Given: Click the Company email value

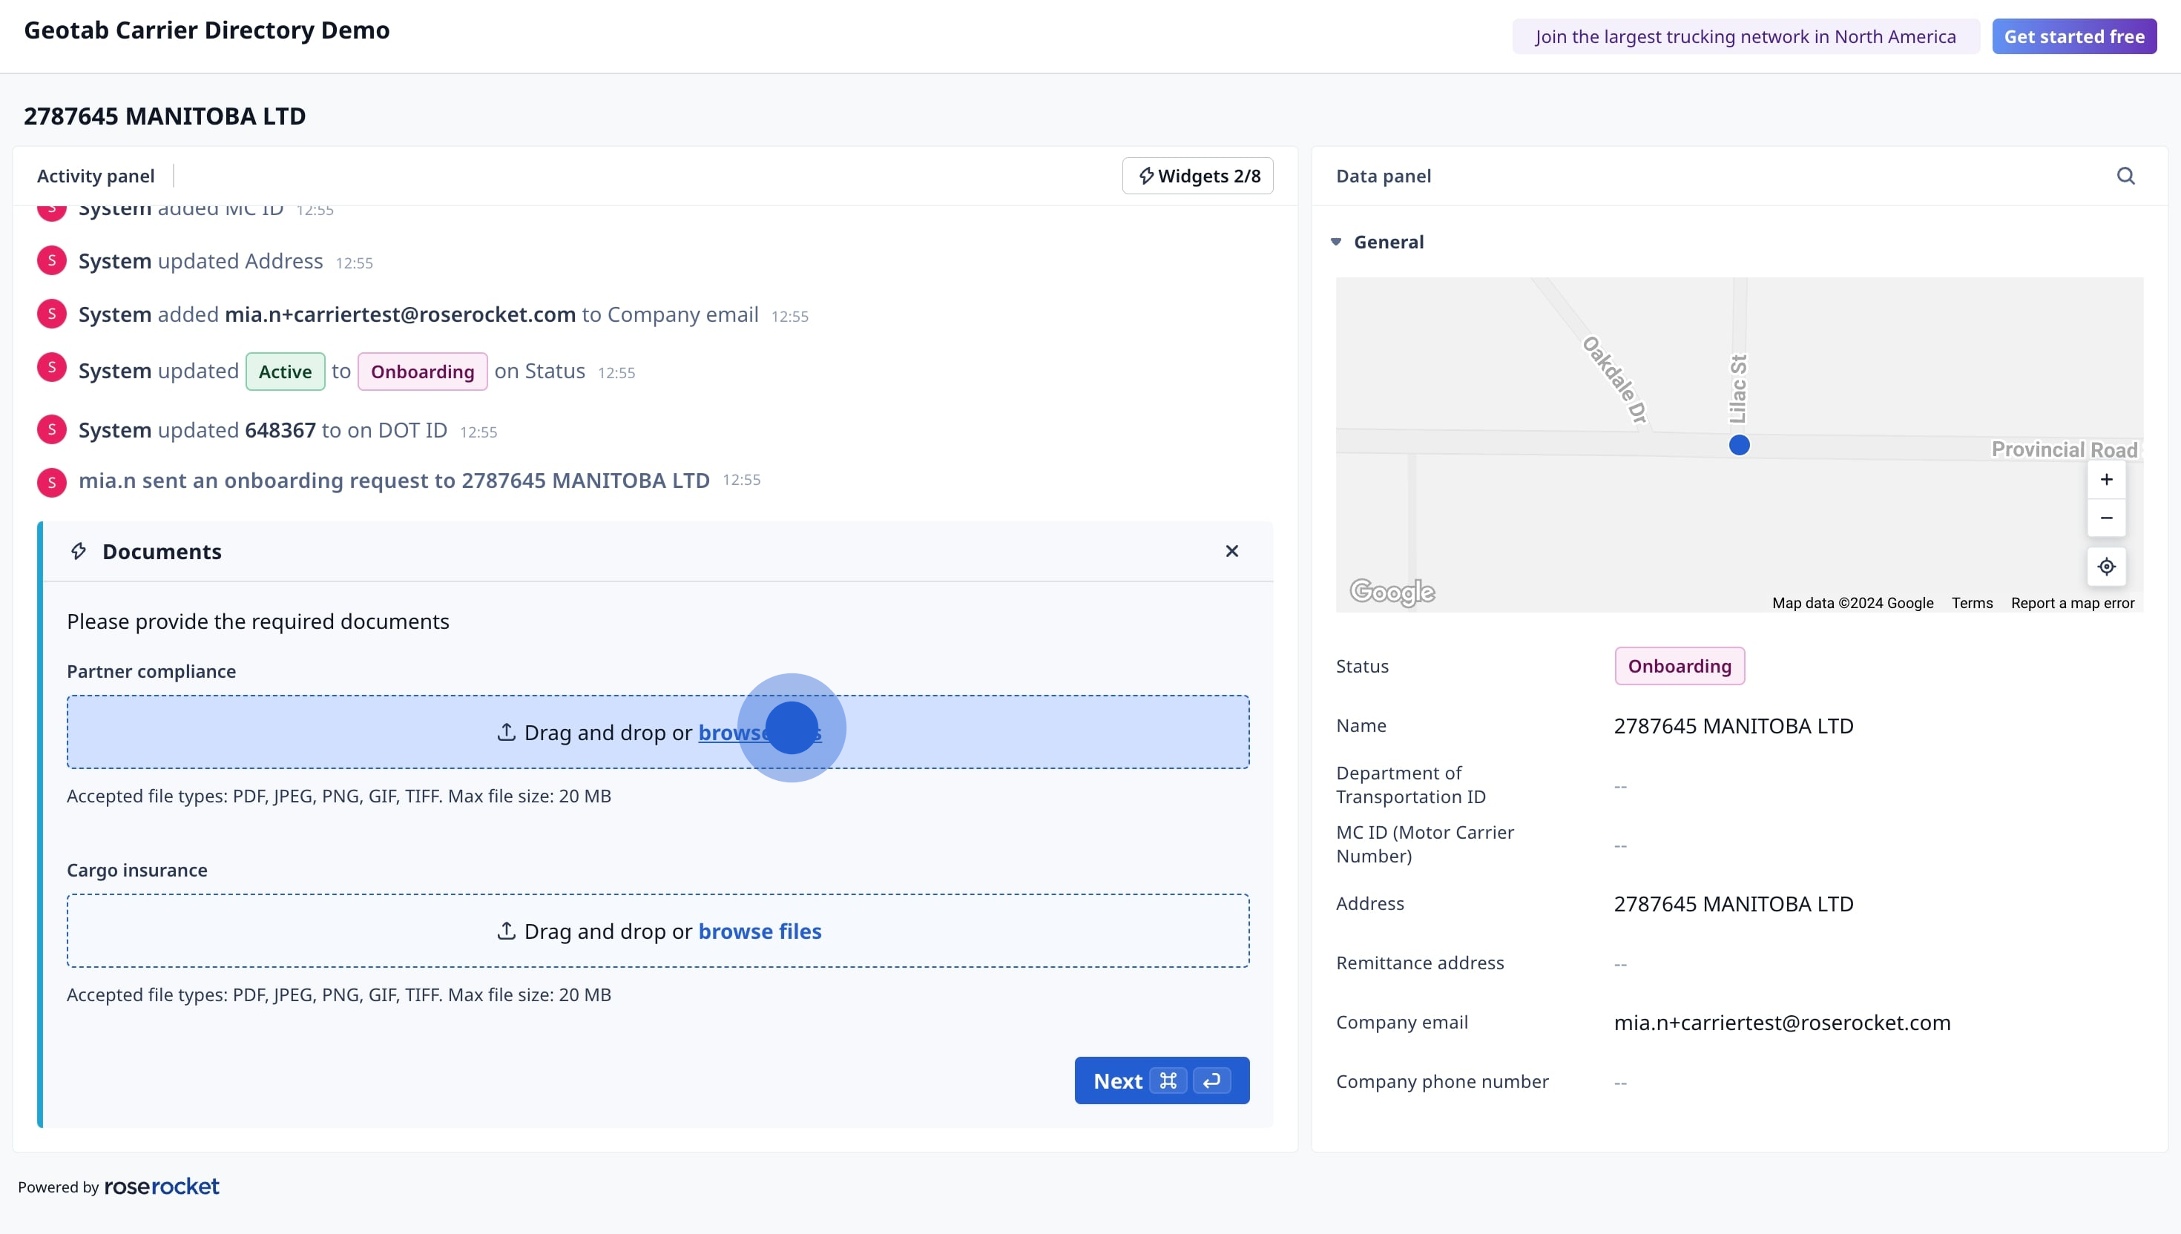Looking at the screenshot, I should point(1782,1022).
